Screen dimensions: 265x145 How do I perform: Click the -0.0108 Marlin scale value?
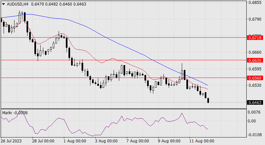255,135
